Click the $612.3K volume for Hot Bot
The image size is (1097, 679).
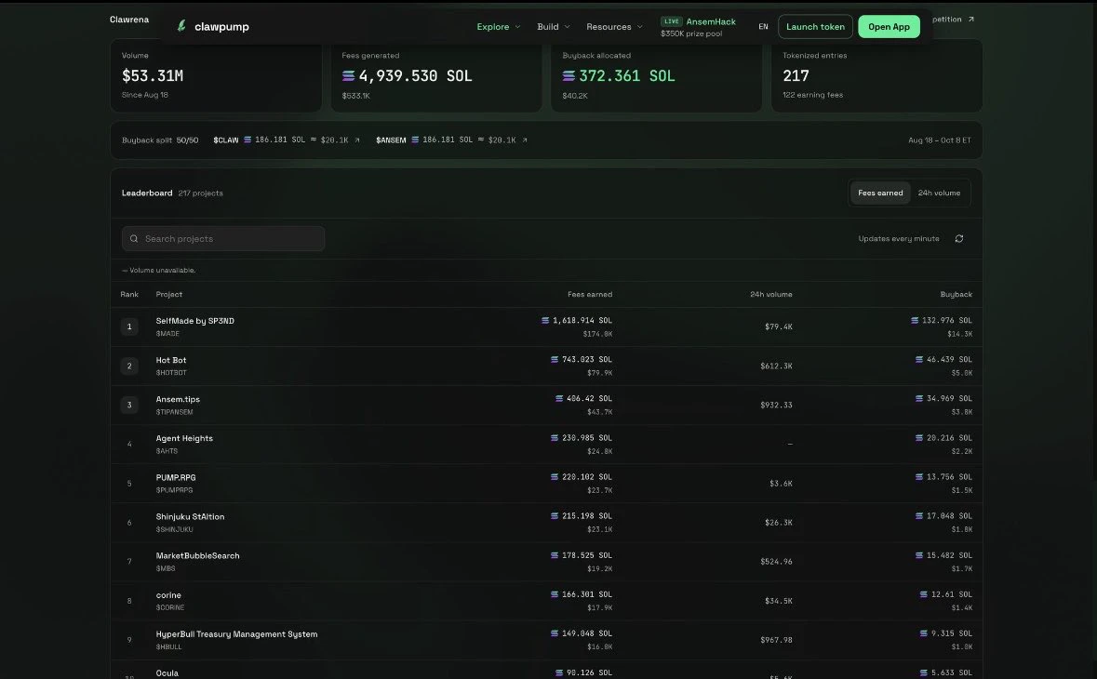(x=776, y=366)
